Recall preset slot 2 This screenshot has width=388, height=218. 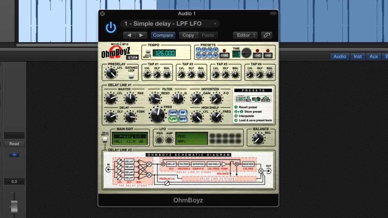tap(204, 50)
